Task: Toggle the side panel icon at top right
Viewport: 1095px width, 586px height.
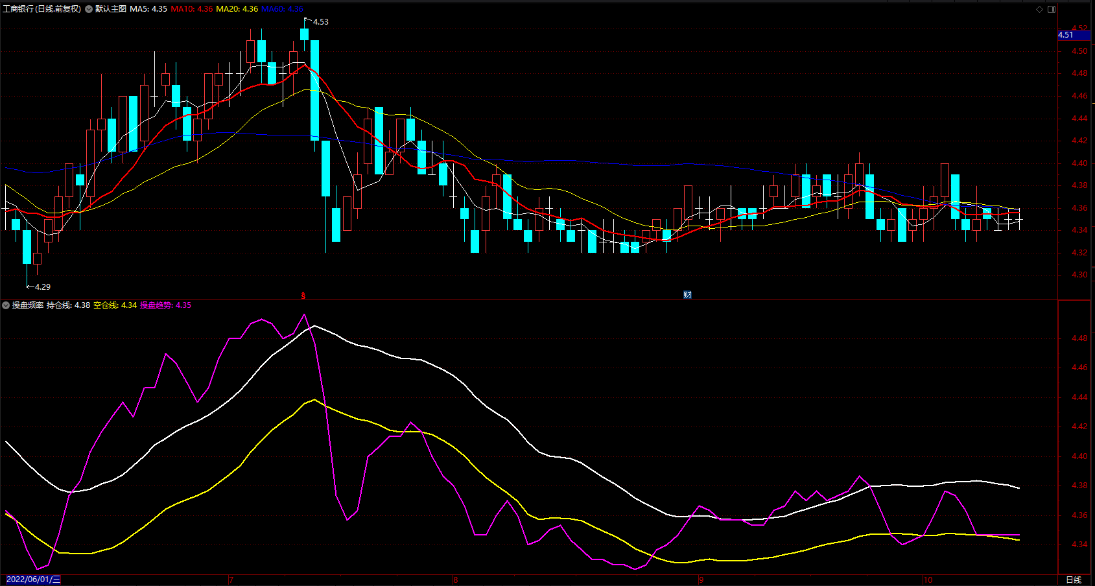Action: pyautogui.click(x=1052, y=9)
